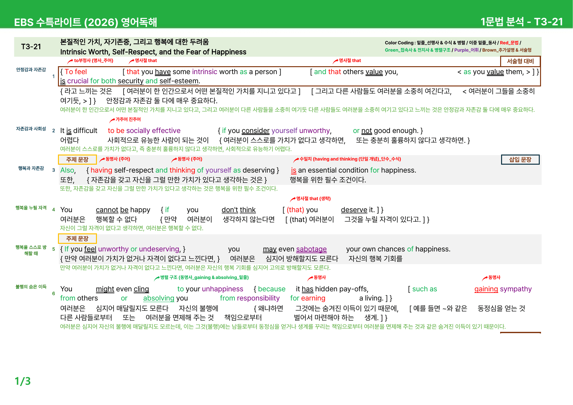
Task: Click the side label '행복과 자존감'
Action: click(x=31, y=168)
